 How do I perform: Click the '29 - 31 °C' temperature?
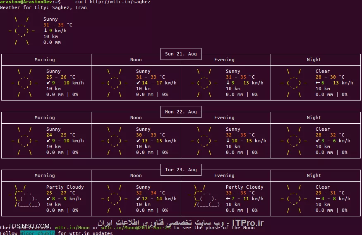(330, 193)
